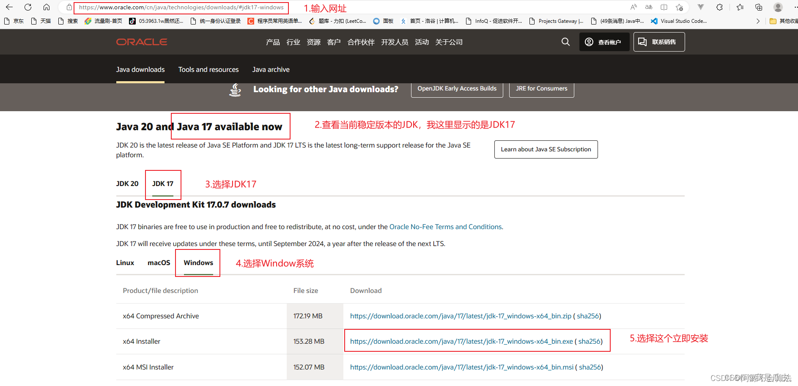Screen dimensions: 798x386
Task: Switch to the Java downloads tab
Action: click(x=140, y=69)
